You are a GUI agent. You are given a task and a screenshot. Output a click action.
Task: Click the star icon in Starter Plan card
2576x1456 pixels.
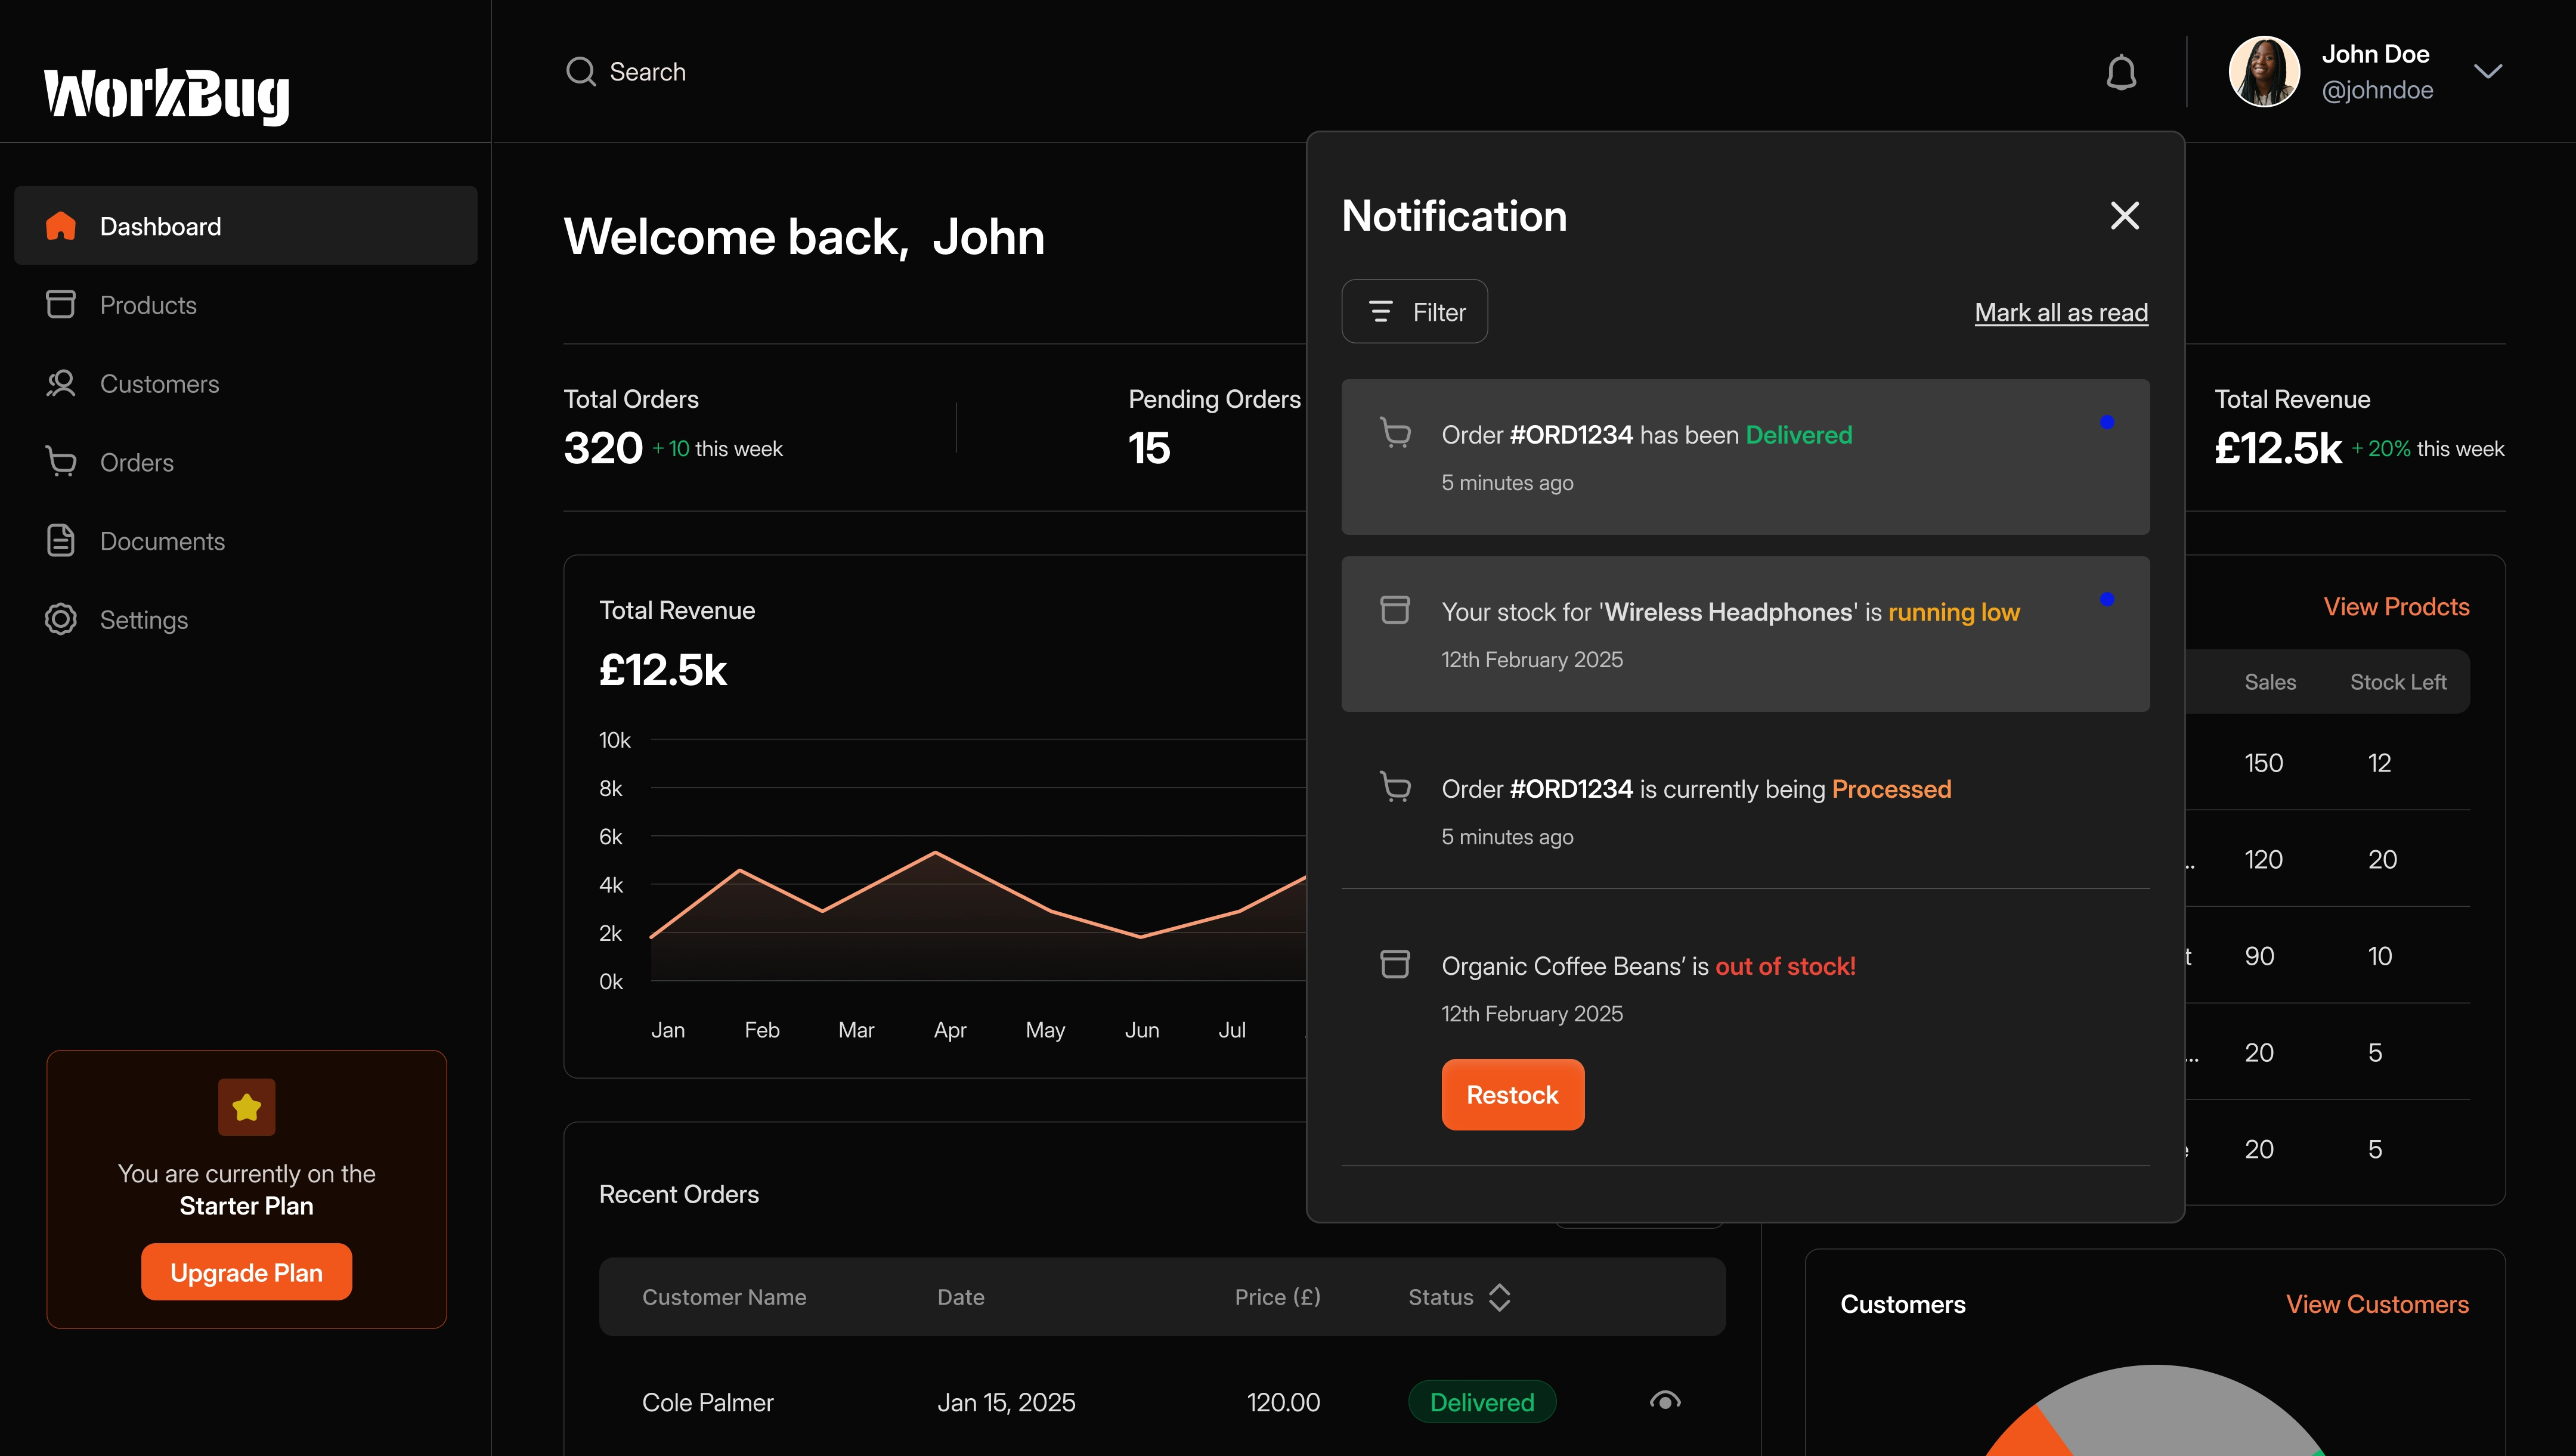246,1107
